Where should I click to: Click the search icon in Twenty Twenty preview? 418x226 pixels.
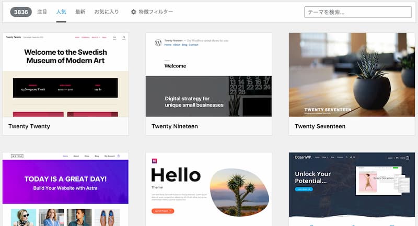(124, 38)
